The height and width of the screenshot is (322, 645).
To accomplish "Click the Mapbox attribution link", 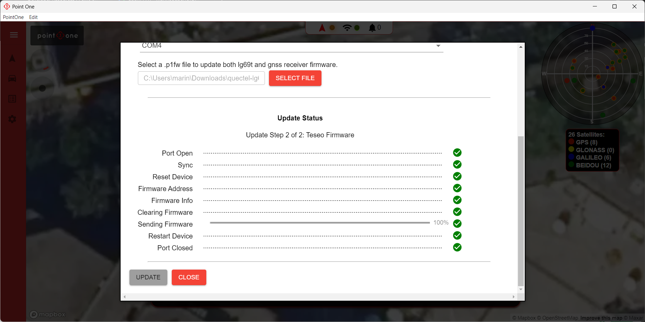I will (x=524, y=318).
